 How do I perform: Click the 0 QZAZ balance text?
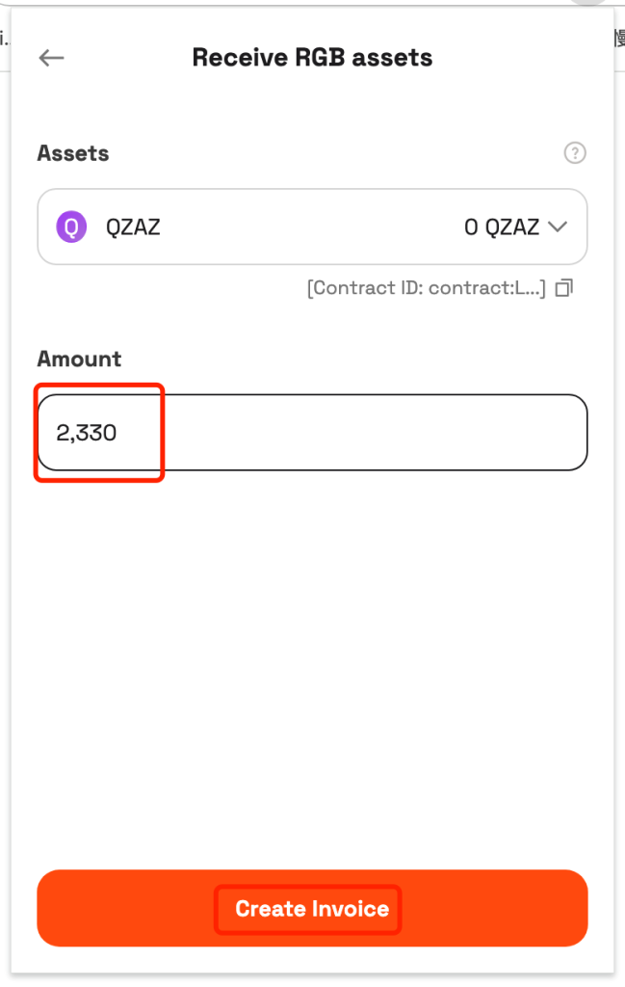502,227
